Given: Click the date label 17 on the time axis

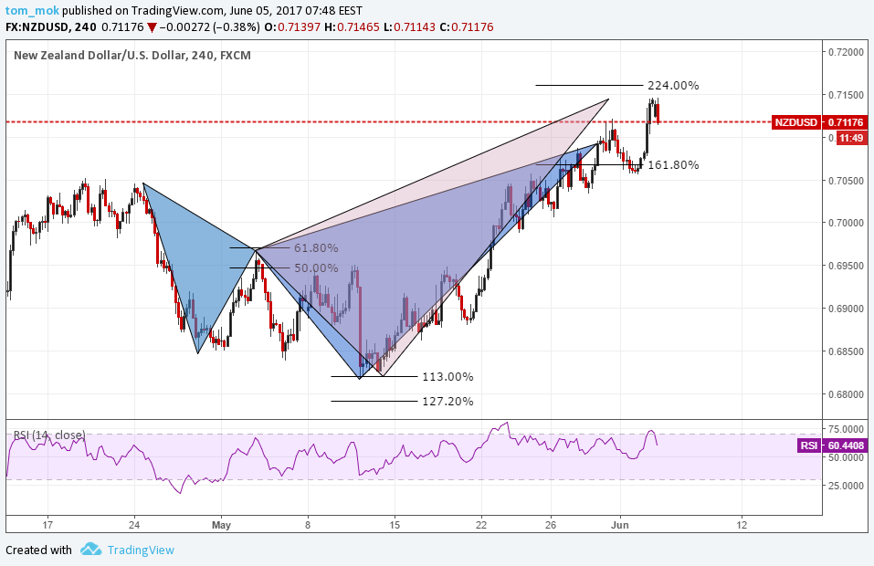Looking at the screenshot, I should [x=47, y=525].
